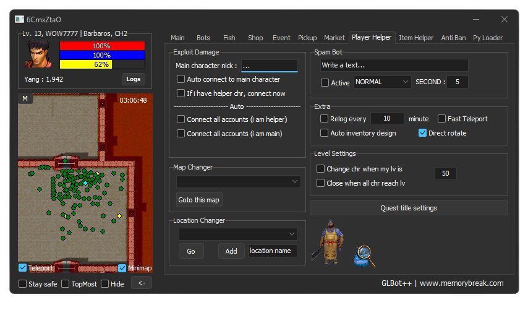This screenshot has width=528, height=310.
Task: Open the Item Helper tab
Action: pyautogui.click(x=416, y=38)
